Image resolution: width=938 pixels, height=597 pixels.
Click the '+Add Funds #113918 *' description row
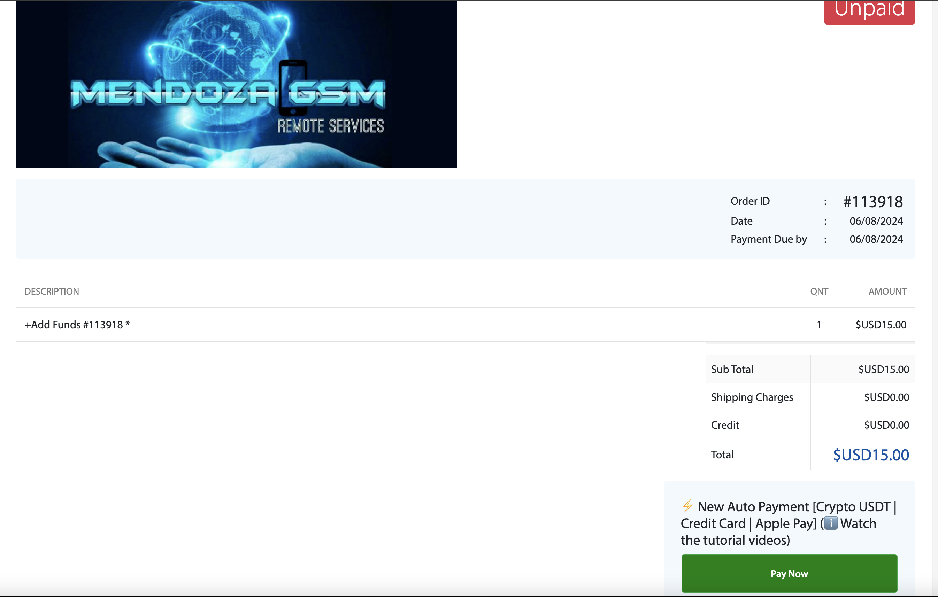(465, 324)
